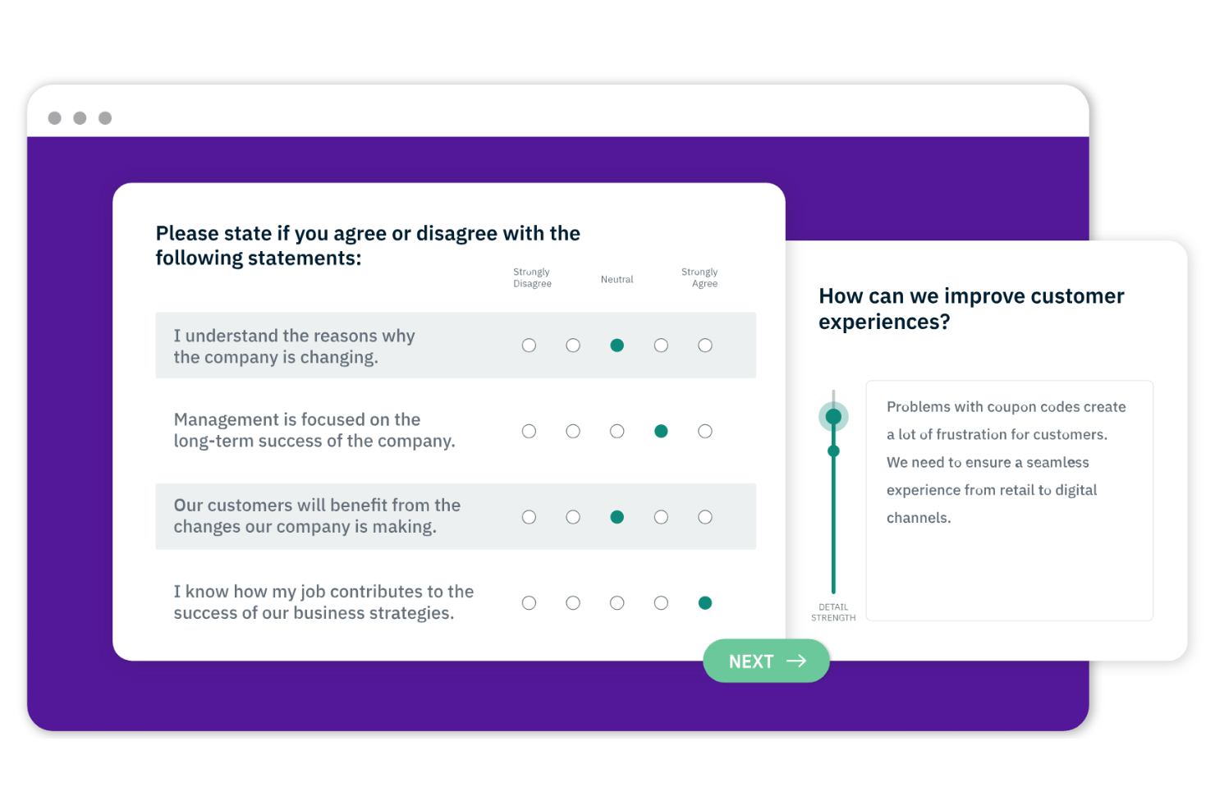The width and height of the screenshot is (1215, 810).
Task: Click statement text 'Management is focused on the'
Action: [x=297, y=419]
